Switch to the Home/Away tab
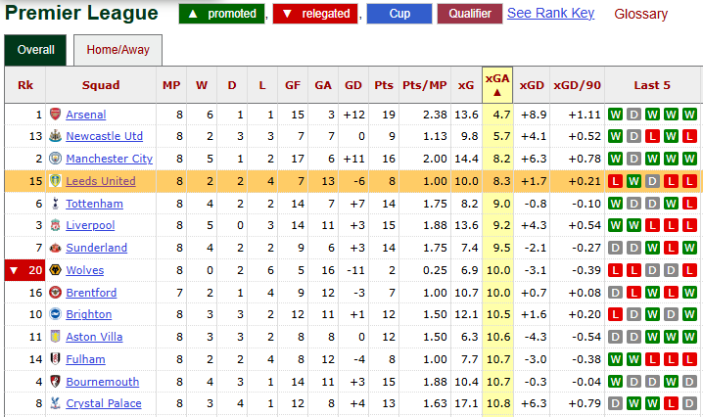The image size is (703, 417). click(x=117, y=50)
